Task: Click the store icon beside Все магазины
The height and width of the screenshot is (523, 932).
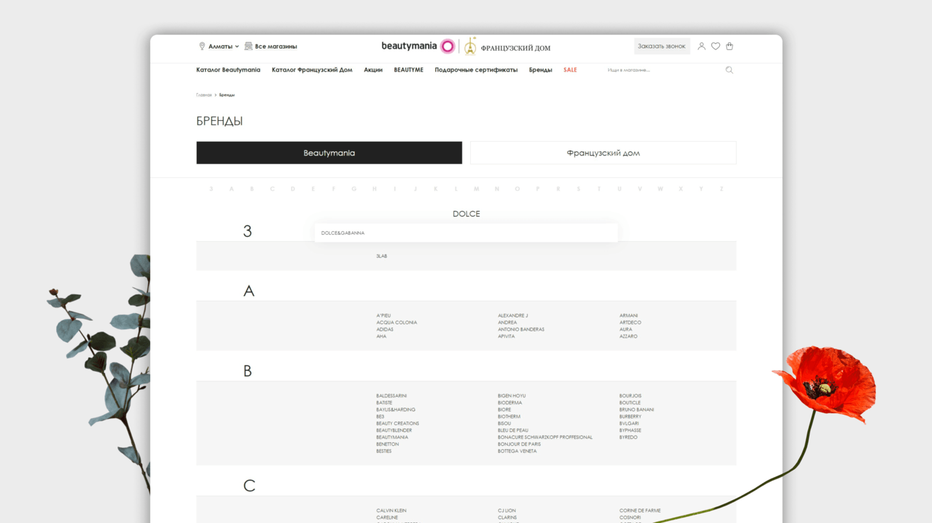Action: (248, 47)
